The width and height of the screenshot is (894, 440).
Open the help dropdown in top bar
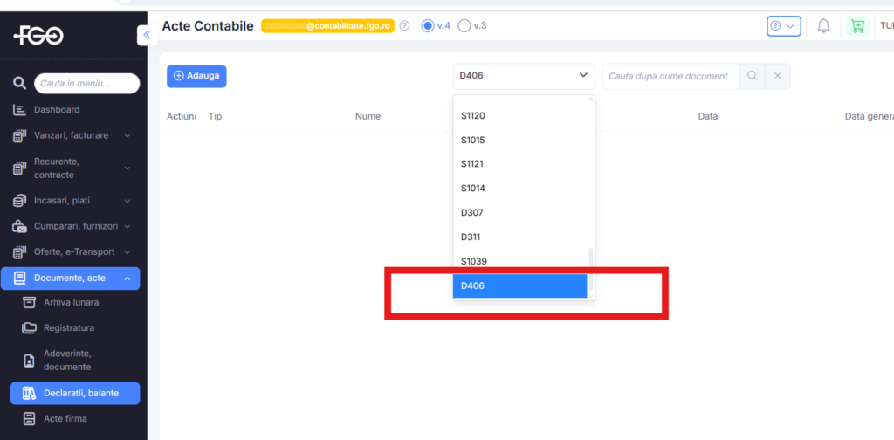coord(783,26)
